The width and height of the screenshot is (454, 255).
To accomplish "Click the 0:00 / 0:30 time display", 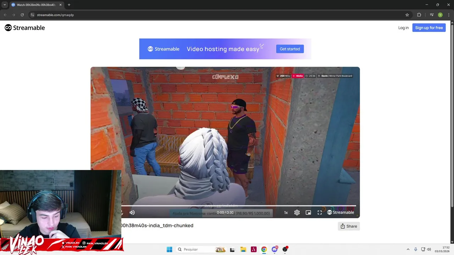I will (x=225, y=212).
